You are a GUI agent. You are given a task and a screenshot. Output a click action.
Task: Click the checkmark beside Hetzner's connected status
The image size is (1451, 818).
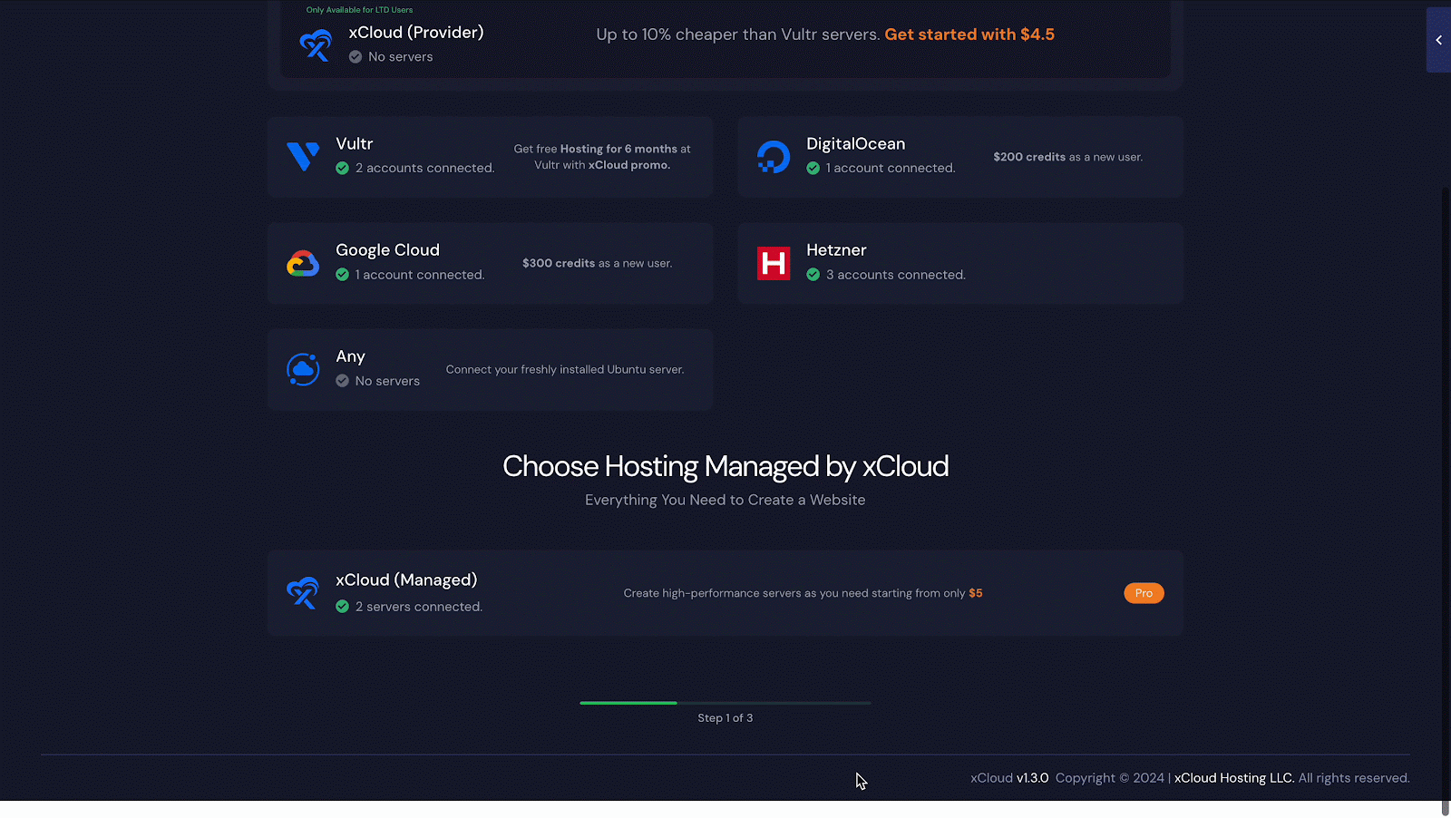coord(813,275)
